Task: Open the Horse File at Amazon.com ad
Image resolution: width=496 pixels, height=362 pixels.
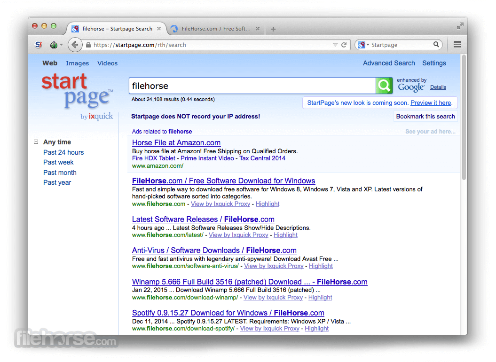Action: (176, 143)
